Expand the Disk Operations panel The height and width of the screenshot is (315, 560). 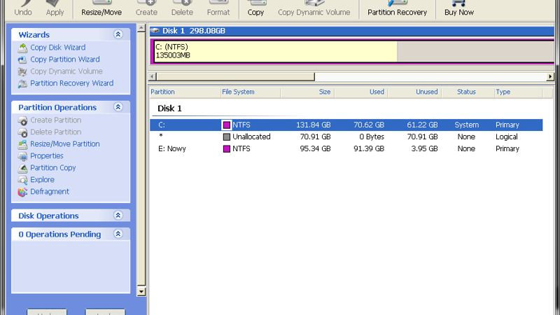pyautogui.click(x=118, y=216)
